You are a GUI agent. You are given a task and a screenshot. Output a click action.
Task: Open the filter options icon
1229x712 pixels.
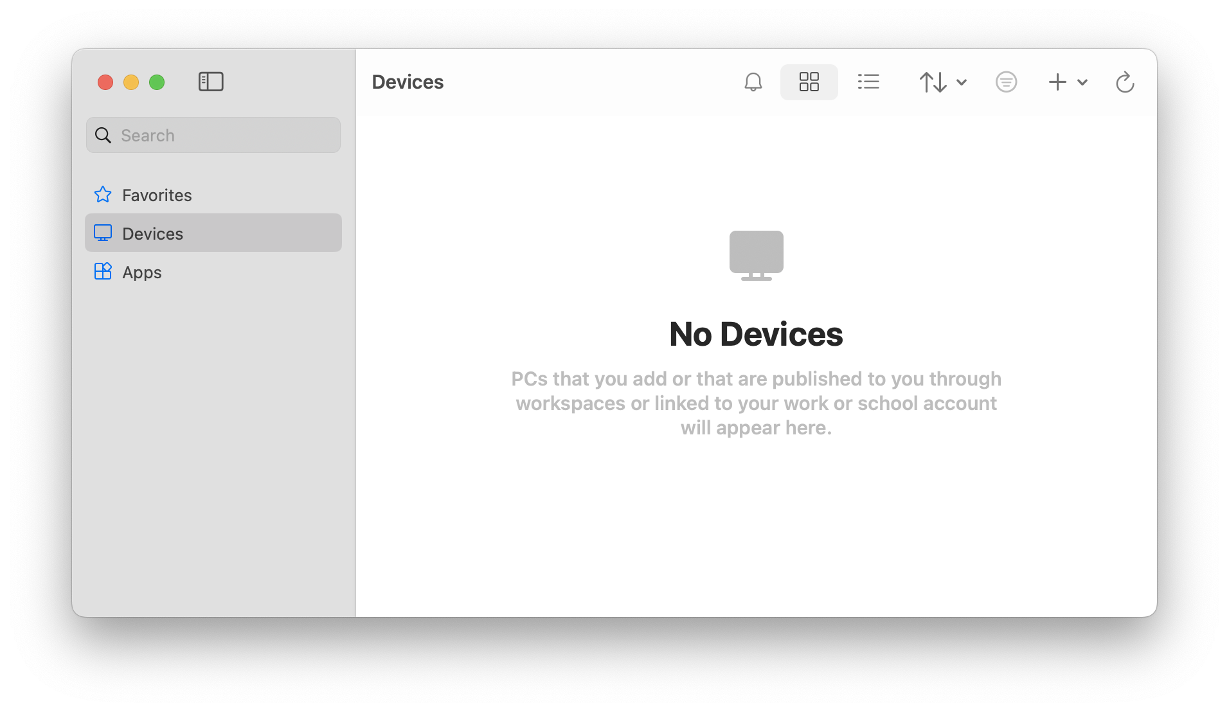pos(1006,82)
